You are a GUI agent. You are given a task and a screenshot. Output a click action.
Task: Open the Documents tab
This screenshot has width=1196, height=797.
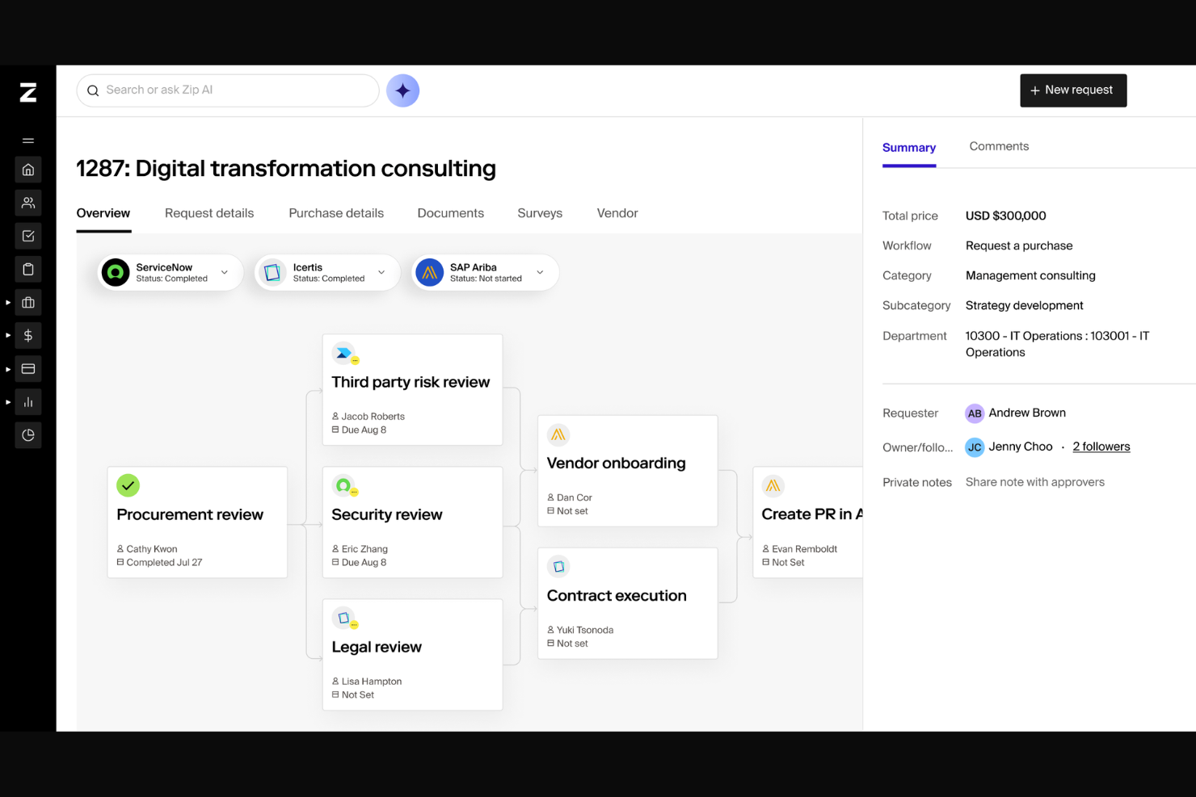tap(451, 213)
